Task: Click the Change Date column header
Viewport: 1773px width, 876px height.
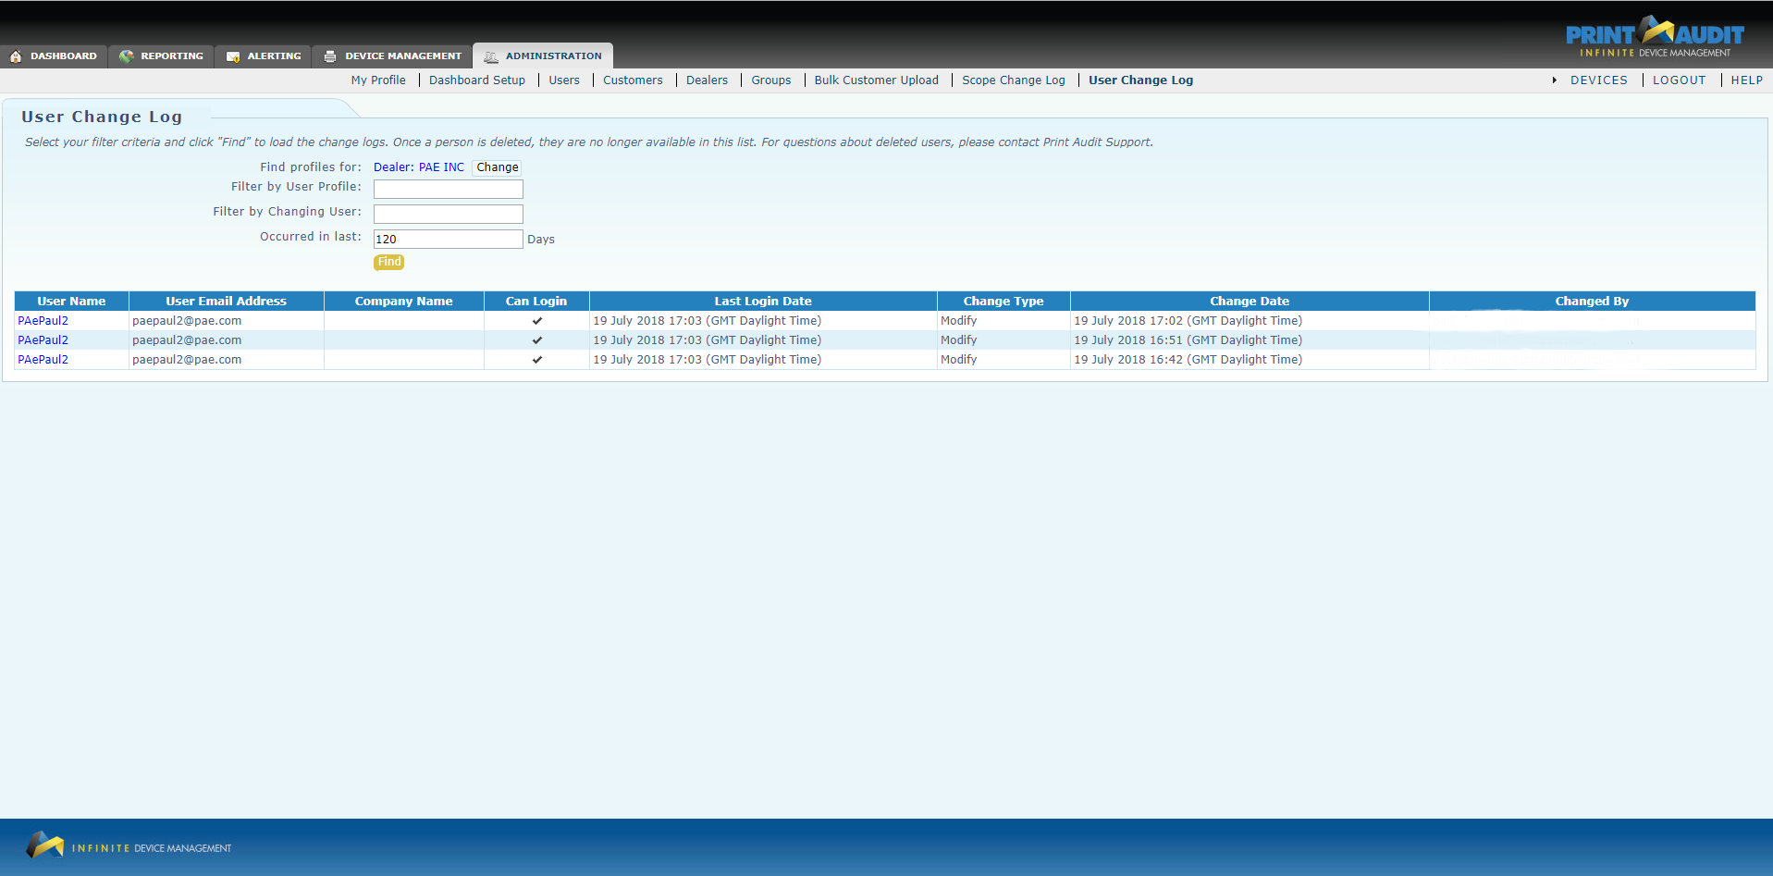Action: (1250, 301)
